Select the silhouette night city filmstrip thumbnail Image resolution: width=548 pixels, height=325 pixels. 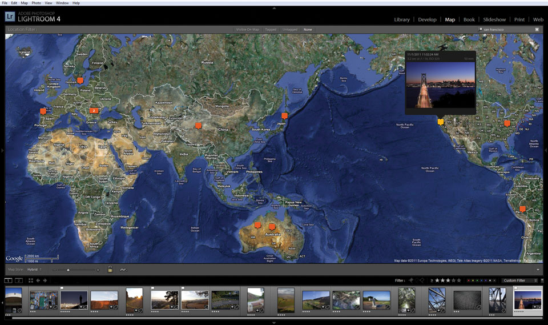(74, 300)
